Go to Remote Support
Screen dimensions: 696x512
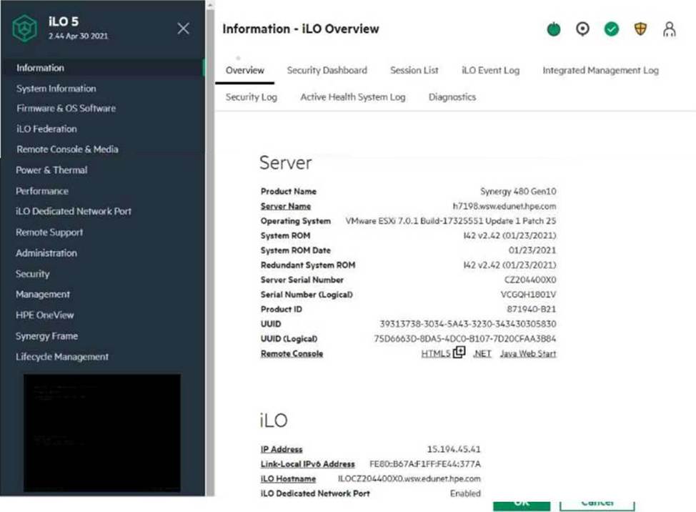pyautogui.click(x=49, y=232)
